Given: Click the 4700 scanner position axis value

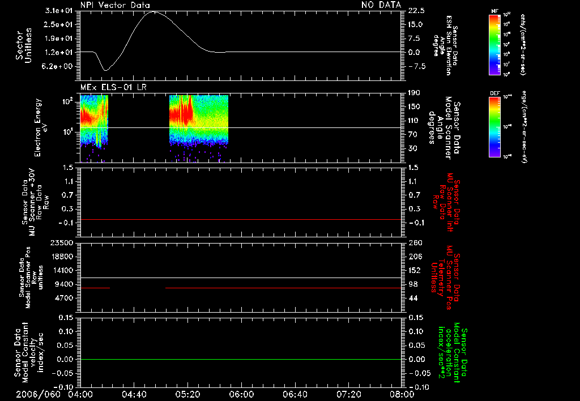Looking at the screenshot, I should click(x=64, y=298).
